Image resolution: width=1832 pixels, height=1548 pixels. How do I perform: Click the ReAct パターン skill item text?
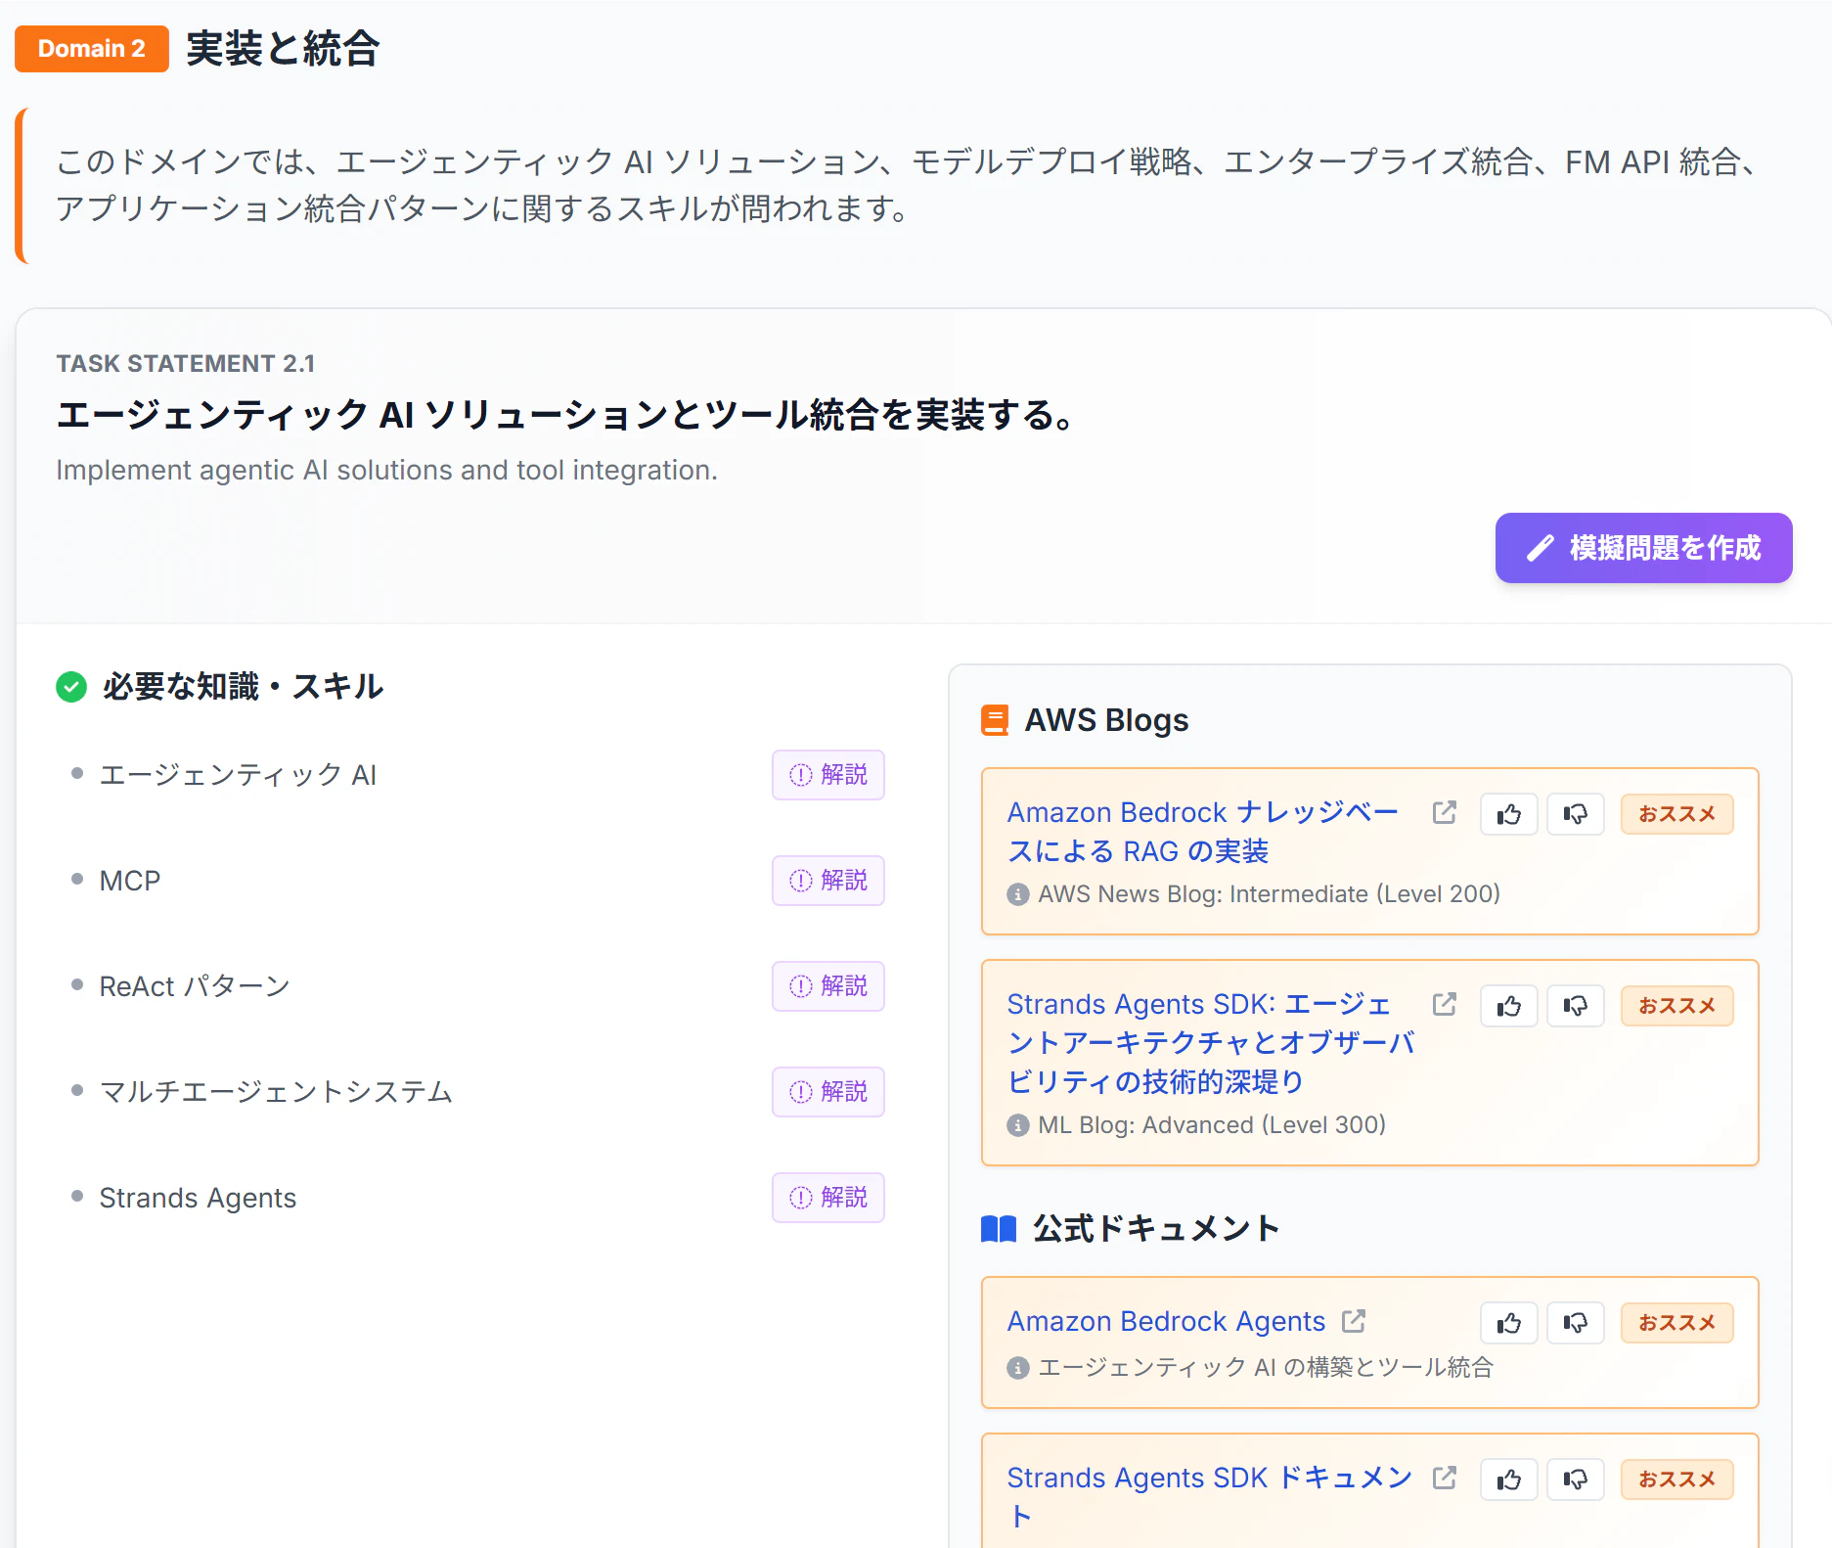[x=195, y=986]
